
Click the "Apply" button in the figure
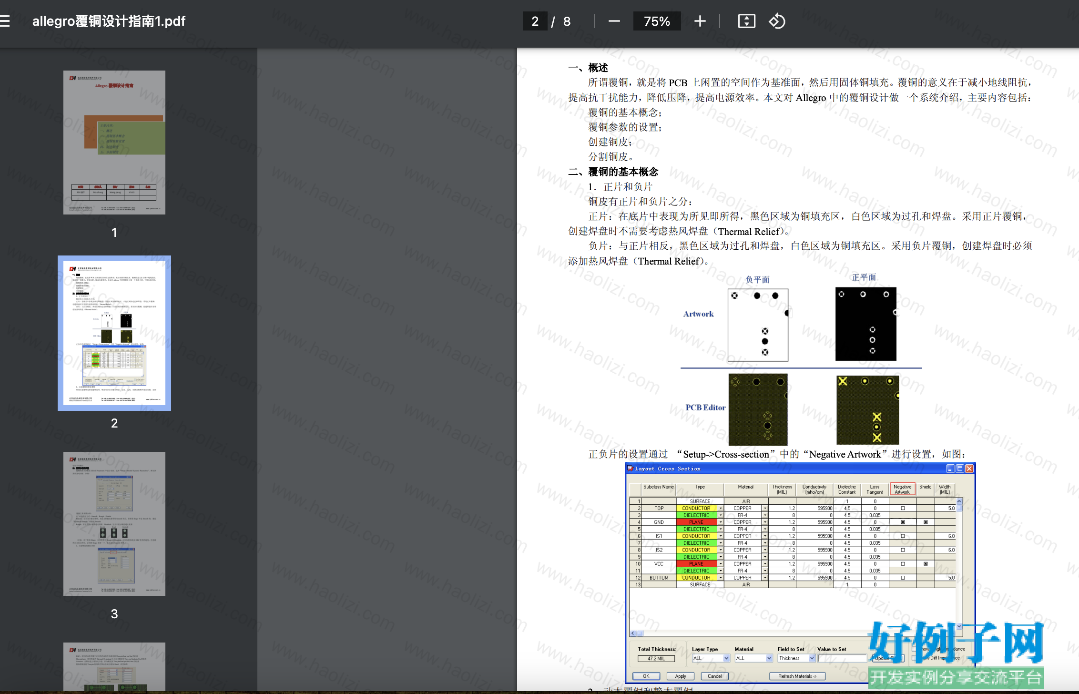click(680, 676)
